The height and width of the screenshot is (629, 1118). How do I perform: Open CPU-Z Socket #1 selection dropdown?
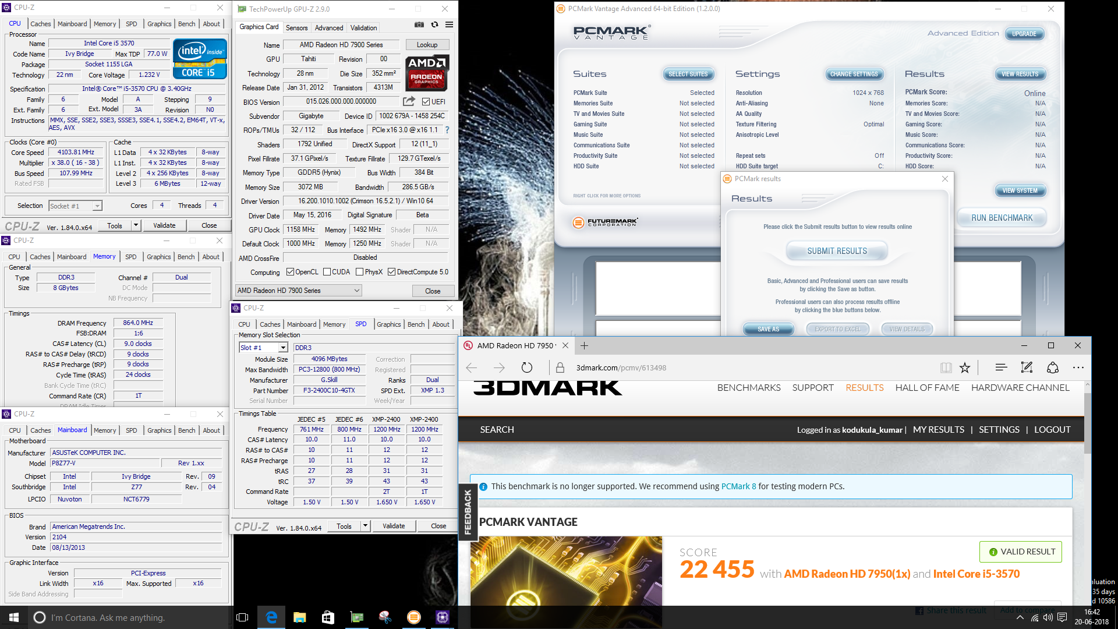(x=76, y=206)
